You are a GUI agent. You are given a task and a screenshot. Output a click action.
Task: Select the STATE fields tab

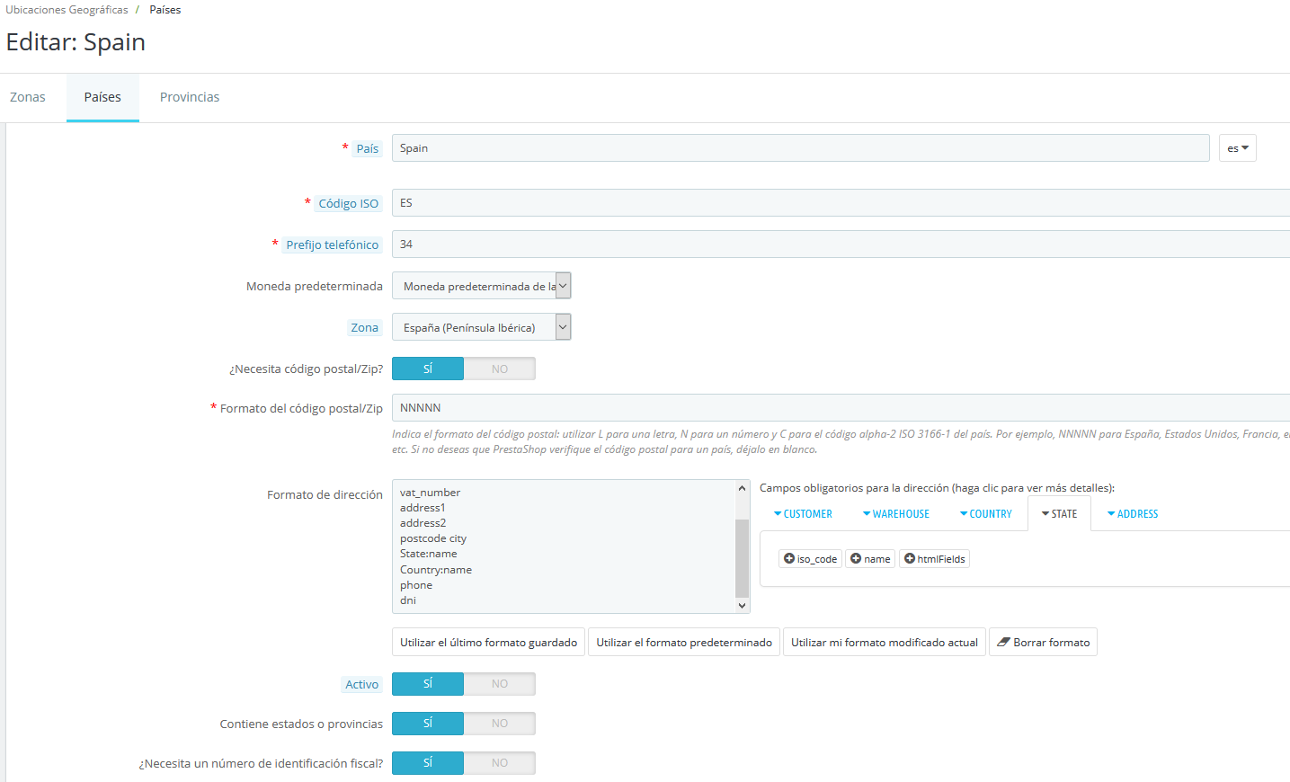pos(1059,514)
